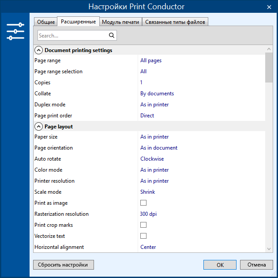Open Auto rotate value Clockwise
278x278 pixels.
point(152,159)
